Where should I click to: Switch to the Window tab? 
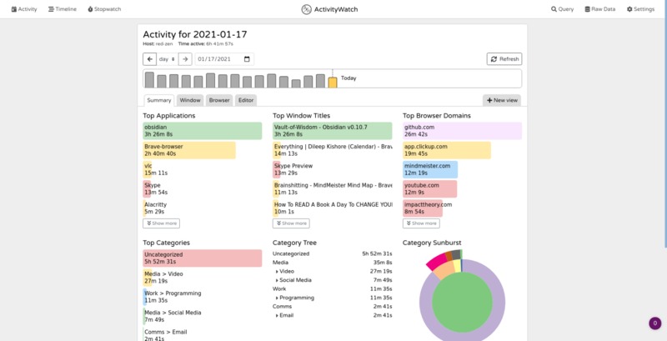coord(190,100)
